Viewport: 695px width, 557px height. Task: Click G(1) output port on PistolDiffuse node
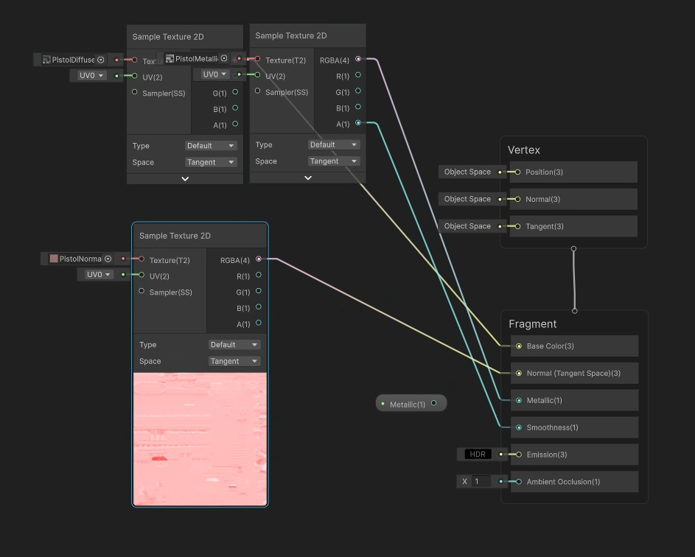click(235, 91)
